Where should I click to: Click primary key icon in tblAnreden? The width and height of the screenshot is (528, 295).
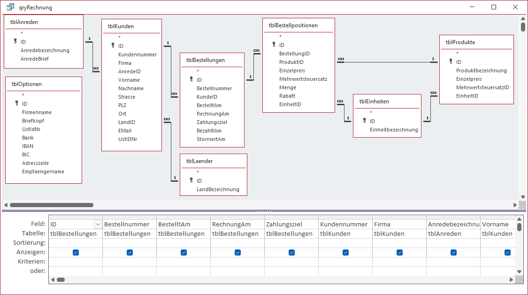16,42
